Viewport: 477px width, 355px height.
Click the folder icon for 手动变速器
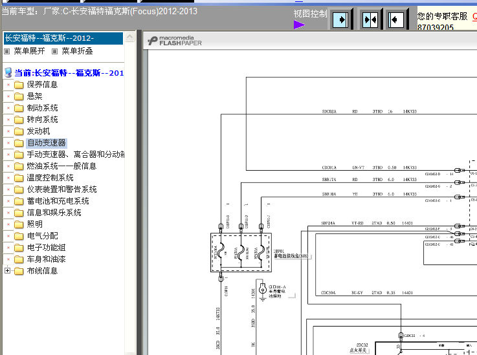click(x=19, y=155)
